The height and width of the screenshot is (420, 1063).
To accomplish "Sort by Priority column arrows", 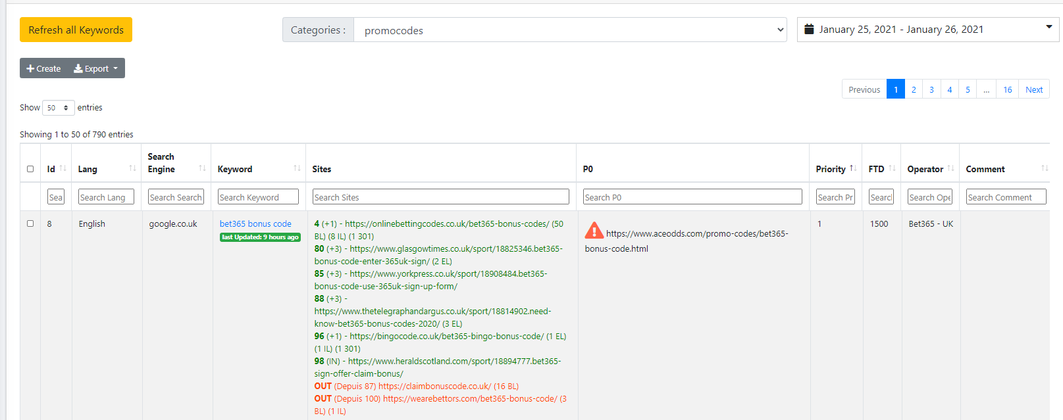I will pyautogui.click(x=853, y=169).
